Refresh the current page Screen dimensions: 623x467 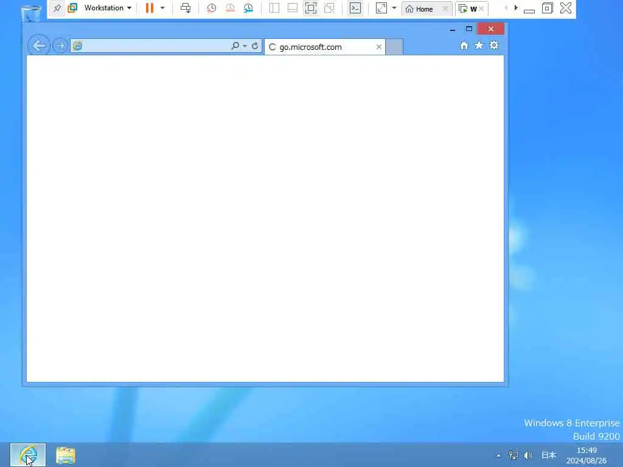(255, 46)
